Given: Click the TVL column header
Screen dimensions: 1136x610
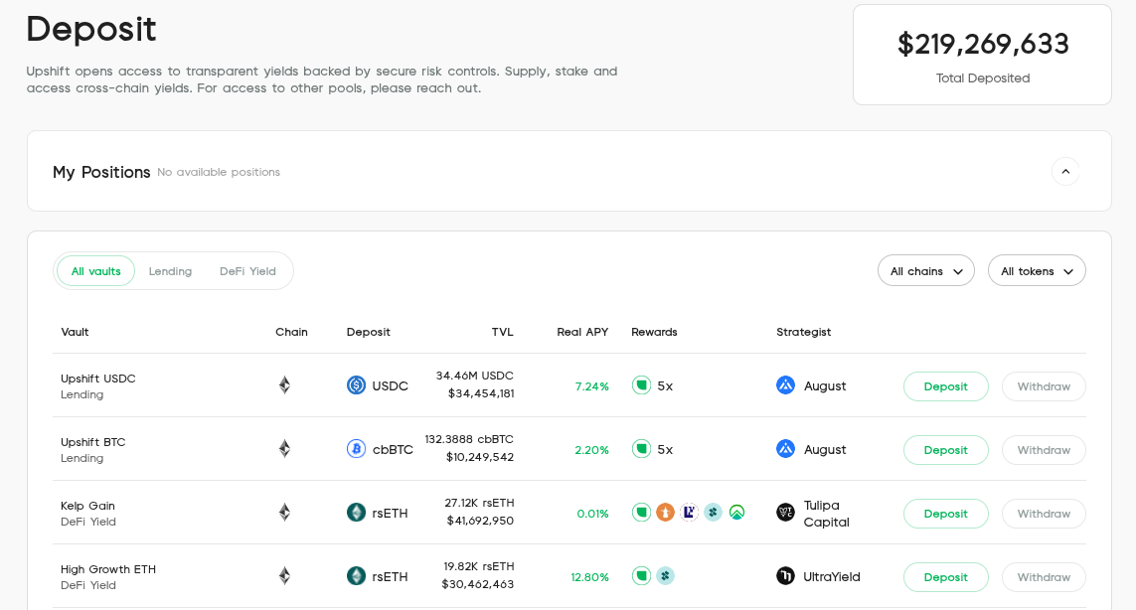Looking at the screenshot, I should (x=502, y=332).
